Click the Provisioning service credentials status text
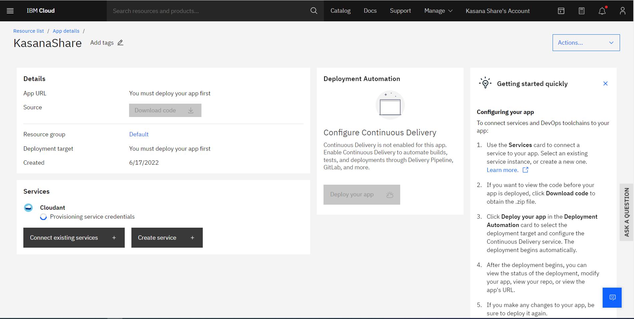Screen dimensions: 634x319 (x=92, y=217)
